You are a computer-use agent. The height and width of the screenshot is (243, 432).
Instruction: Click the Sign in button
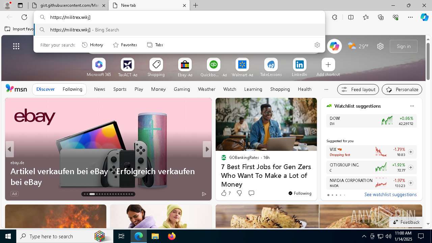[x=404, y=46]
